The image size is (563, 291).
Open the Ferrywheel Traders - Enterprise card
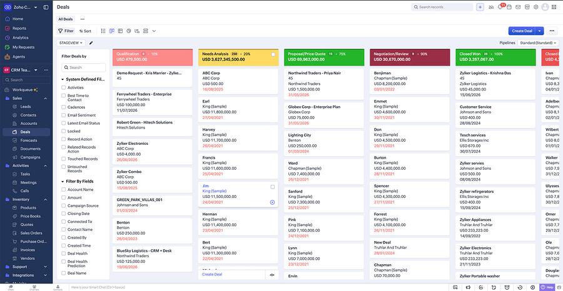pyautogui.click(x=153, y=102)
